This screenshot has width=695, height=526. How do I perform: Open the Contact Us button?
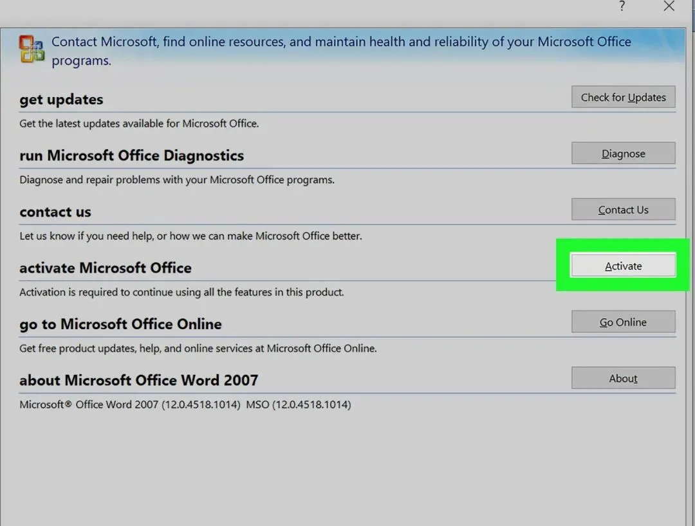(623, 210)
